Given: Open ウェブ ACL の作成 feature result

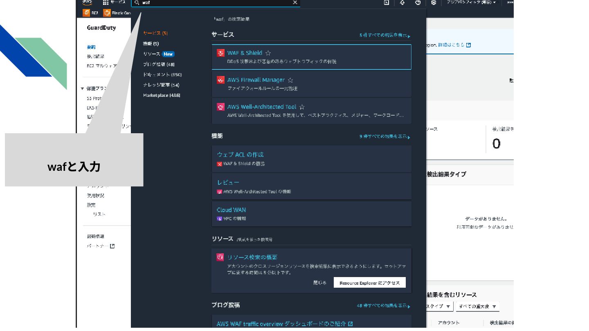Looking at the screenshot, I should click(x=311, y=159).
